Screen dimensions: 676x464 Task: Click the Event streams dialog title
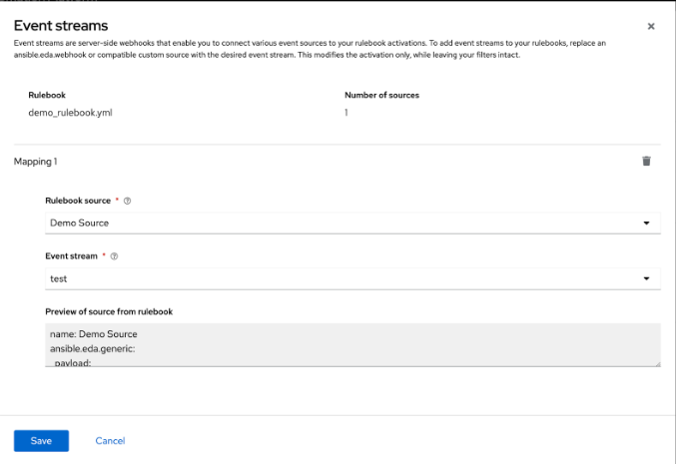tap(61, 25)
